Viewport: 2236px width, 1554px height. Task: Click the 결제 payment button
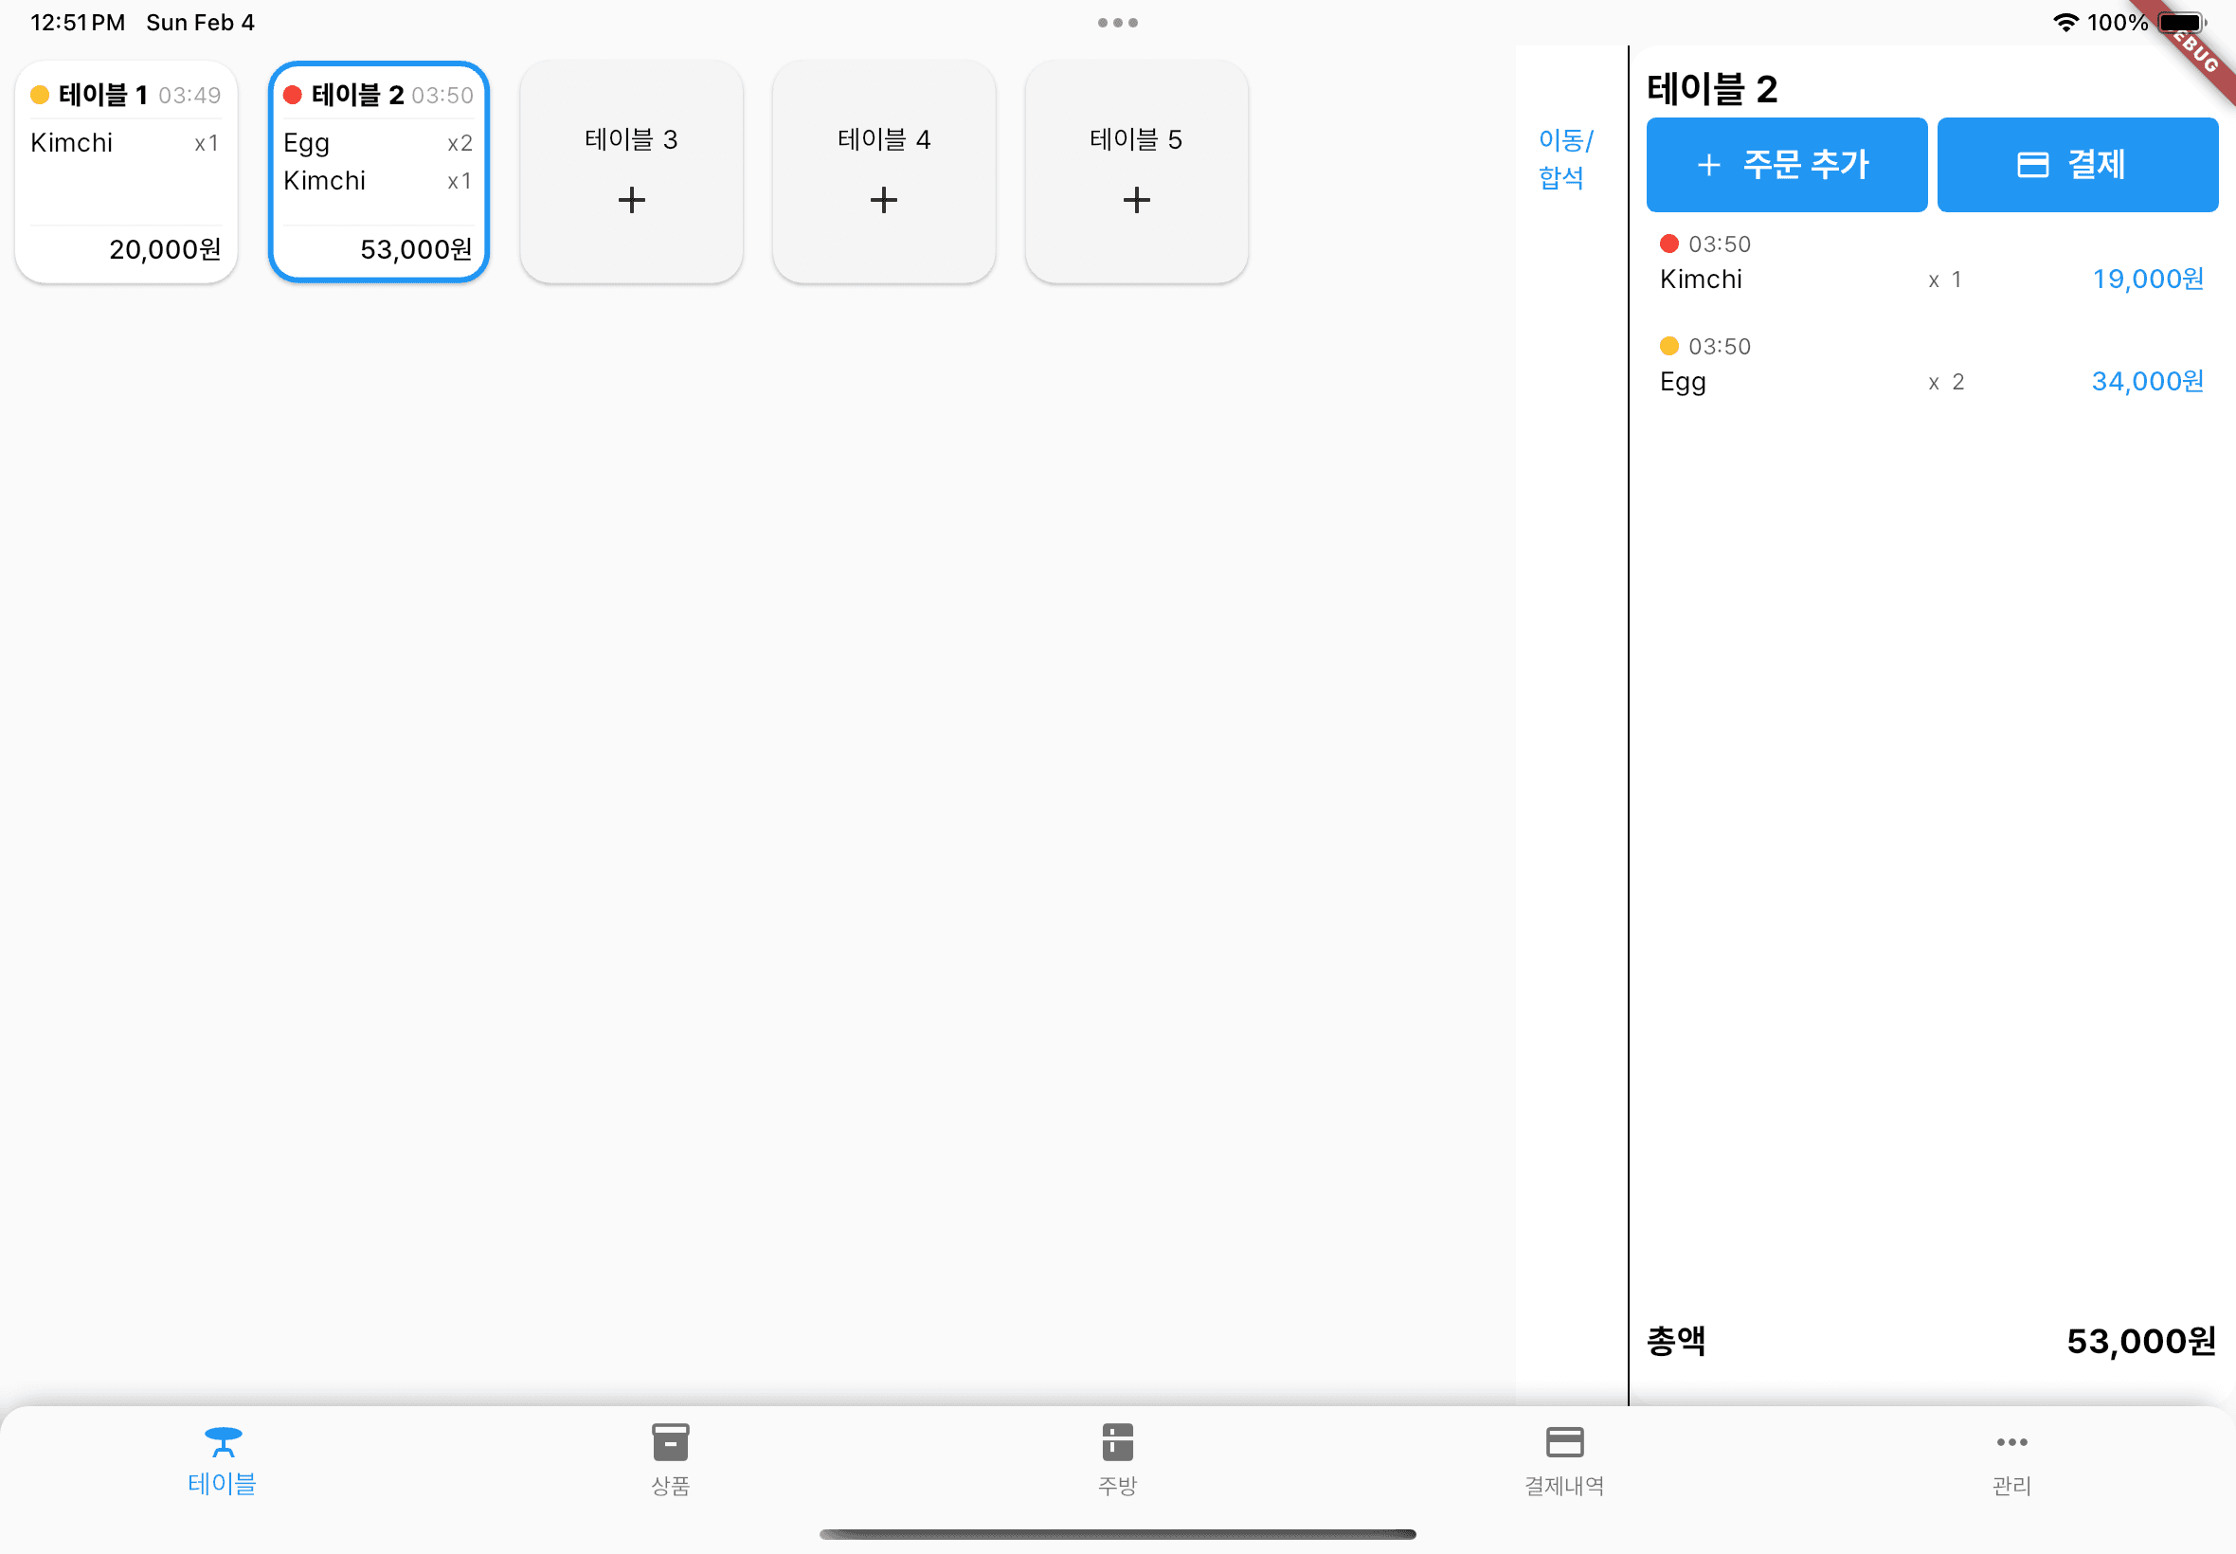[x=2077, y=165]
